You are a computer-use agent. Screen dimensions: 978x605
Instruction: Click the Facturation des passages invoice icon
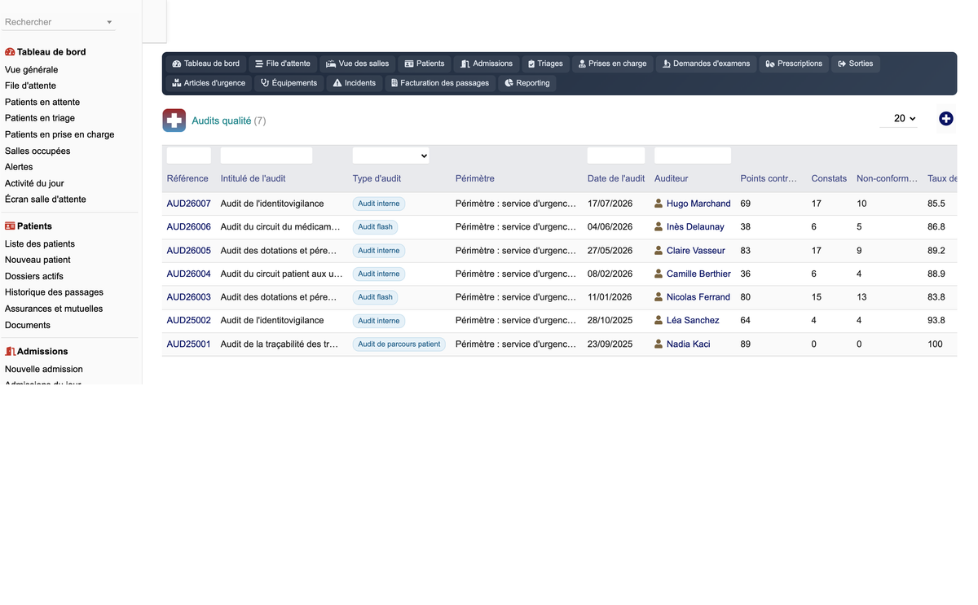(394, 83)
